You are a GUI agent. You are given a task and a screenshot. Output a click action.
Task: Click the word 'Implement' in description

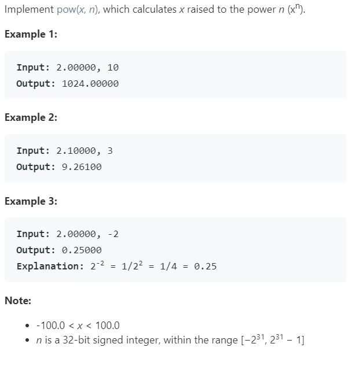29,10
